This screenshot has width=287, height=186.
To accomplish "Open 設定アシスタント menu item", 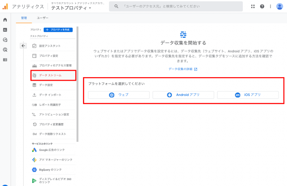I will coord(53,46).
